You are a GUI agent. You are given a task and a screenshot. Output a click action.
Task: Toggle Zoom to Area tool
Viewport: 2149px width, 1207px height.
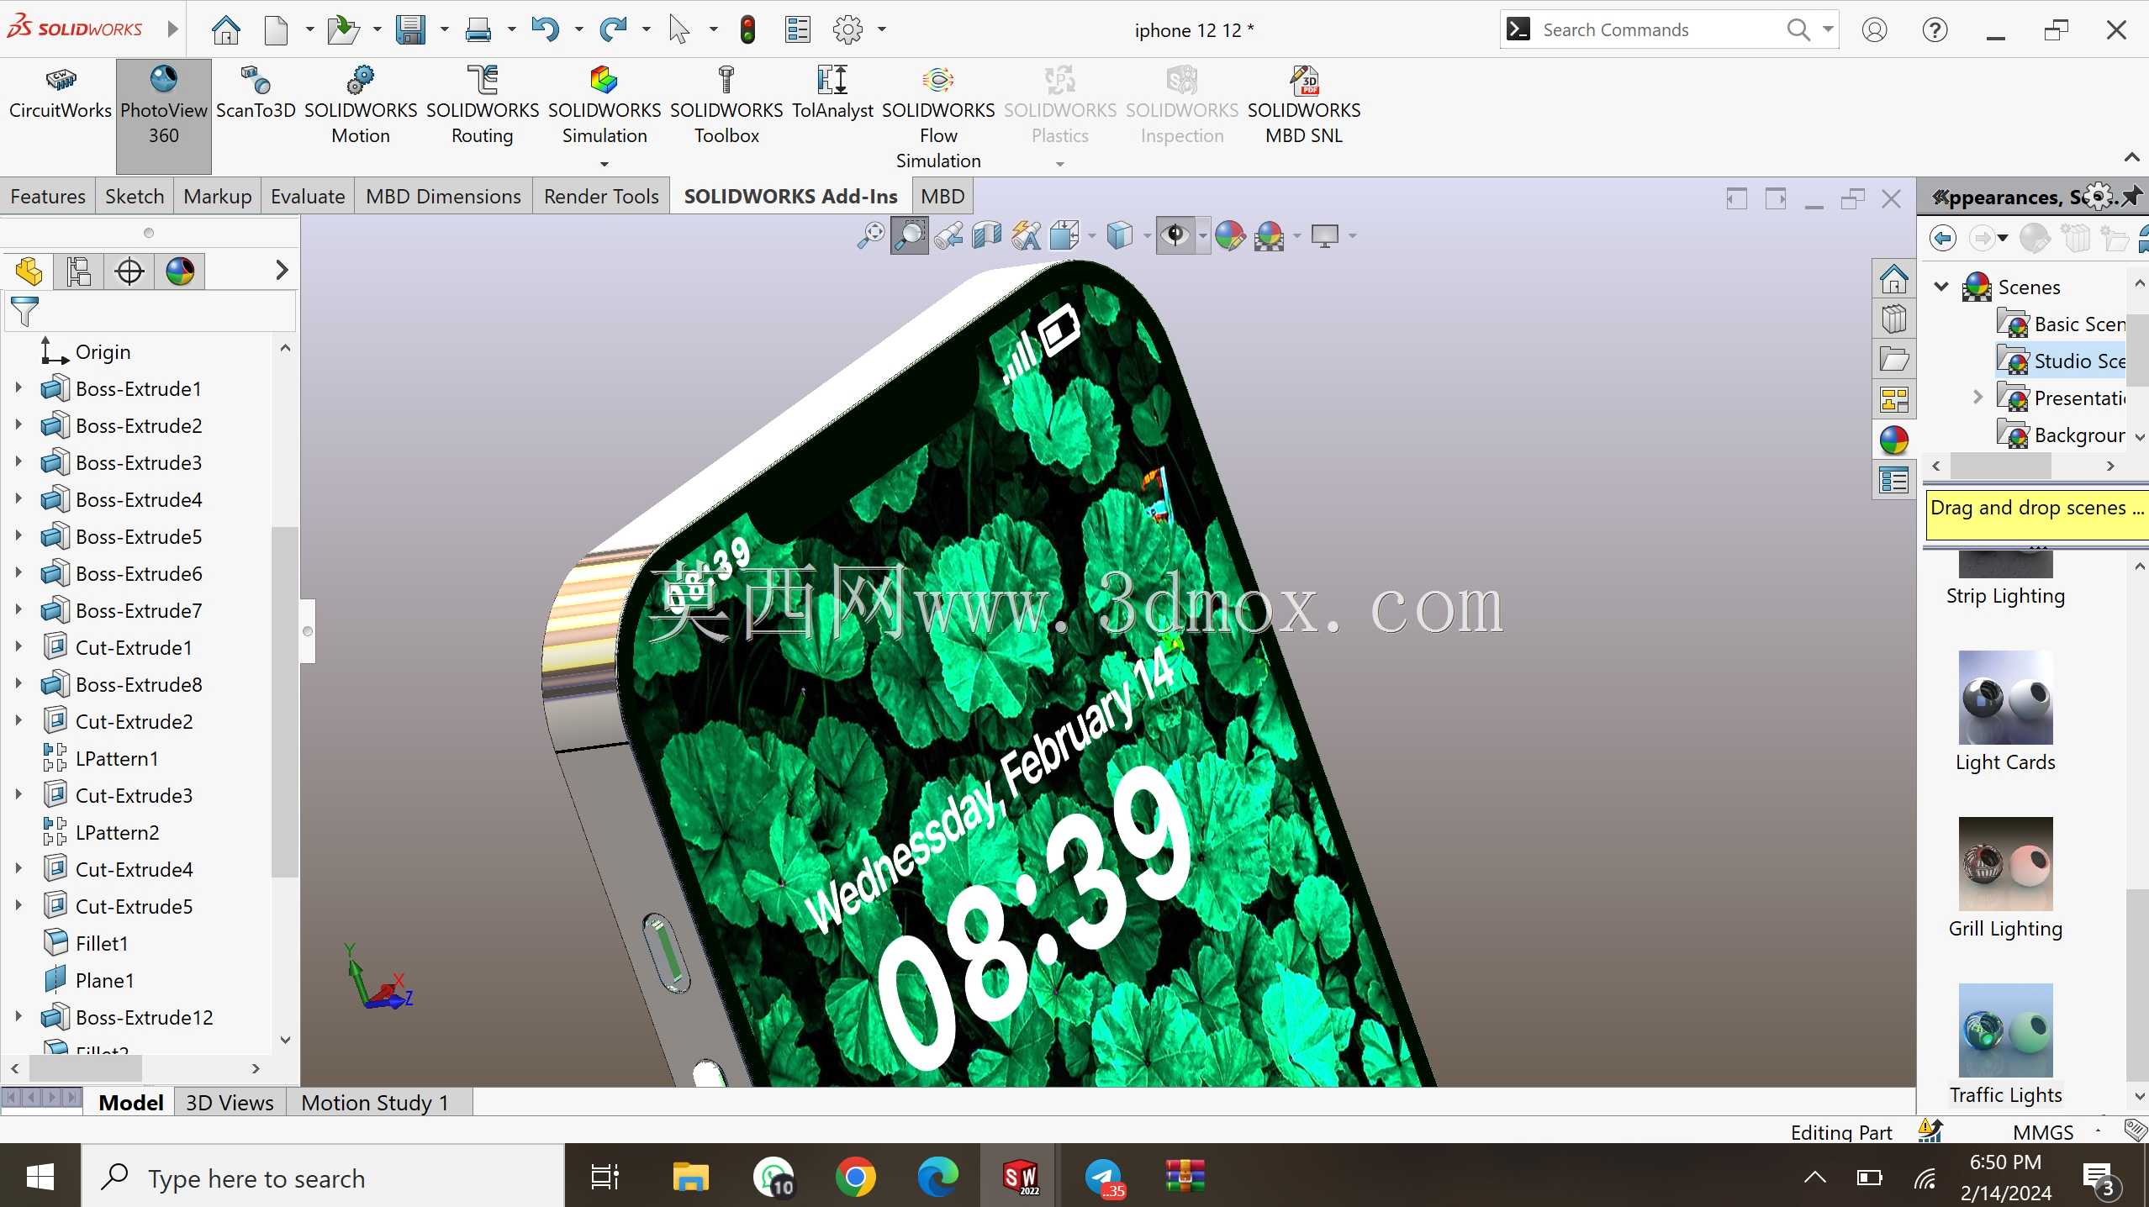coord(910,236)
